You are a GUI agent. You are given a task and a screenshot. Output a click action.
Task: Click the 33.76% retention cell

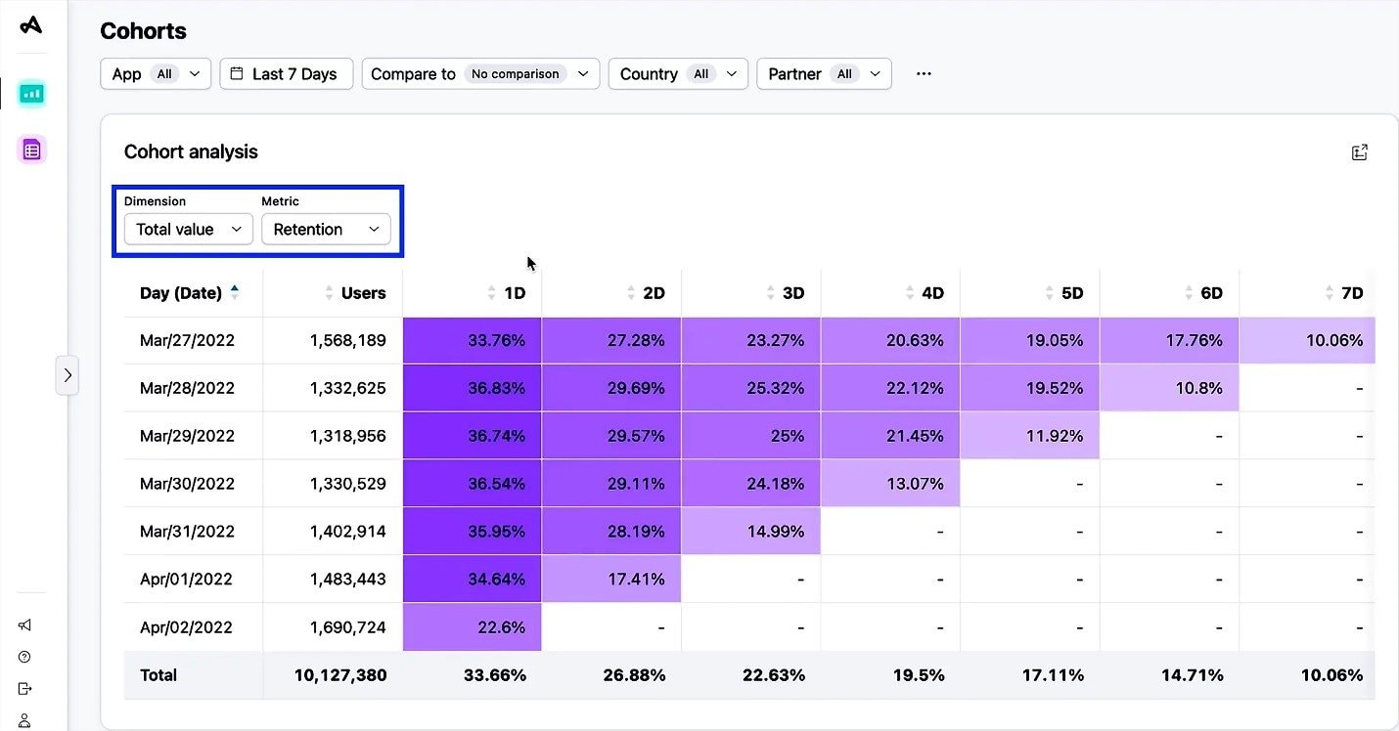472,340
